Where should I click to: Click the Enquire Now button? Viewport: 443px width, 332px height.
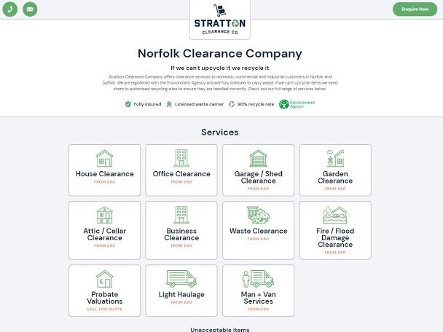click(415, 9)
